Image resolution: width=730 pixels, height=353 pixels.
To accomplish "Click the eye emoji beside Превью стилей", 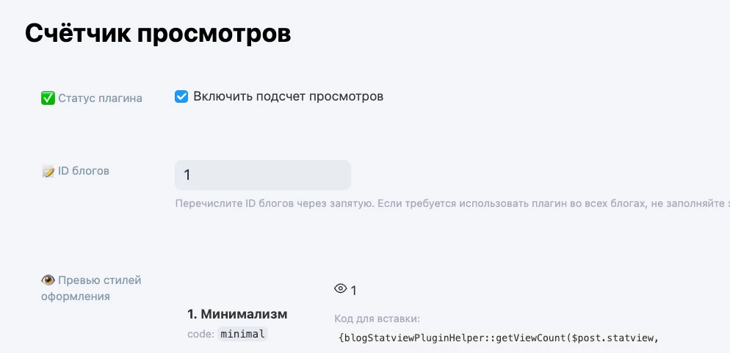I will tap(48, 280).
